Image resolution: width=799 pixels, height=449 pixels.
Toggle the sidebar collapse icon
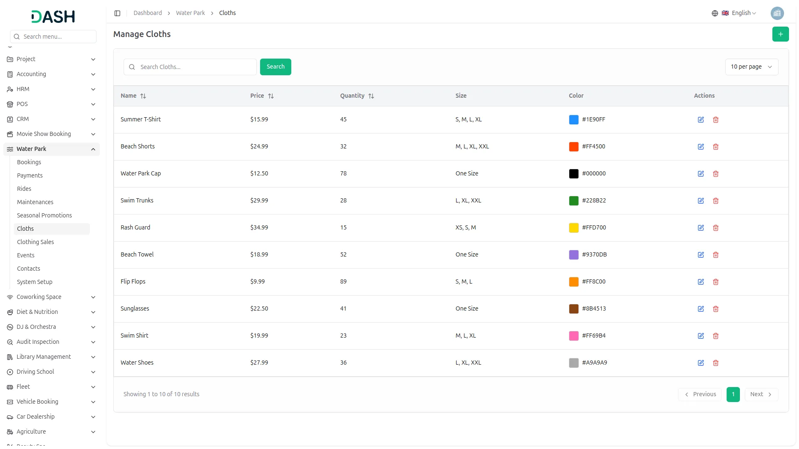point(117,13)
